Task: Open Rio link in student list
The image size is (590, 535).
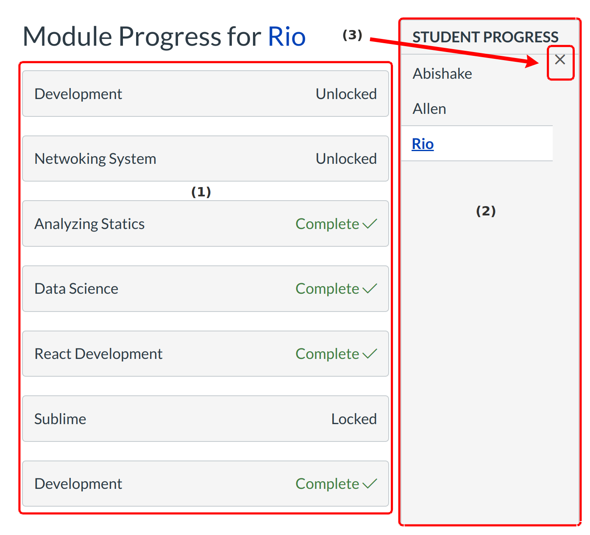Action: [423, 144]
